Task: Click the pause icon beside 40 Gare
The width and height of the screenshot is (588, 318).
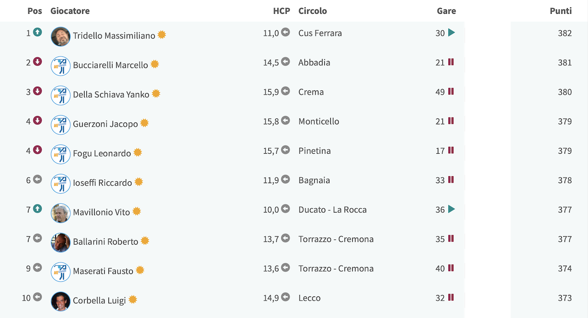Action: point(451,268)
